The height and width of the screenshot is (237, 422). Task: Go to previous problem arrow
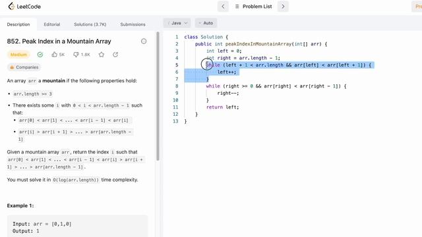tap(223, 7)
